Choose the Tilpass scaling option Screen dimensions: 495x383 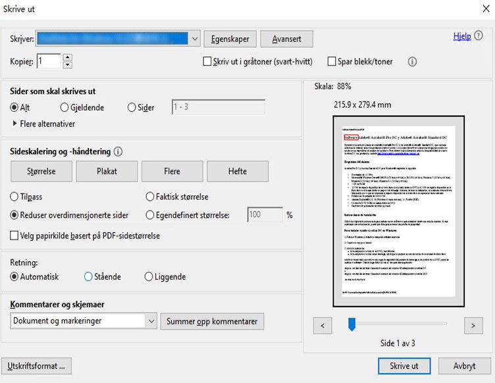point(14,197)
